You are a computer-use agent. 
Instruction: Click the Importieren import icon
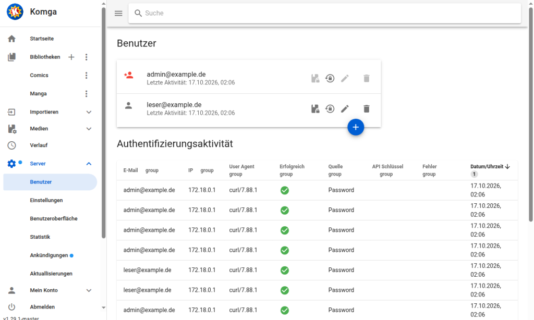tap(11, 112)
